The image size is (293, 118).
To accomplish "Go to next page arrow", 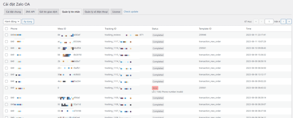I will [283, 21].
